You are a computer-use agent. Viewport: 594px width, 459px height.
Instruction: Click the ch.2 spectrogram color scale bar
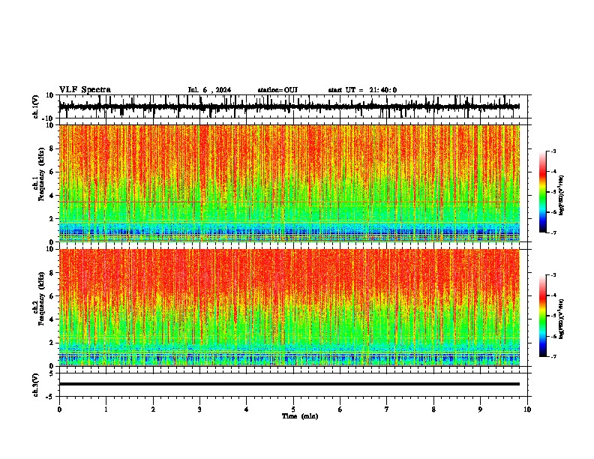[x=542, y=316]
